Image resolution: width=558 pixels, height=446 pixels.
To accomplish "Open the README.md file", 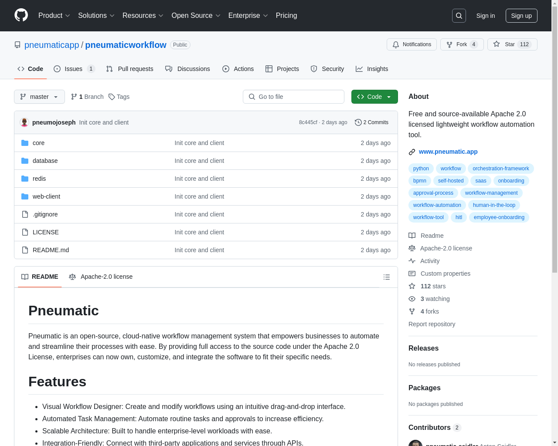I will pyautogui.click(x=51, y=250).
